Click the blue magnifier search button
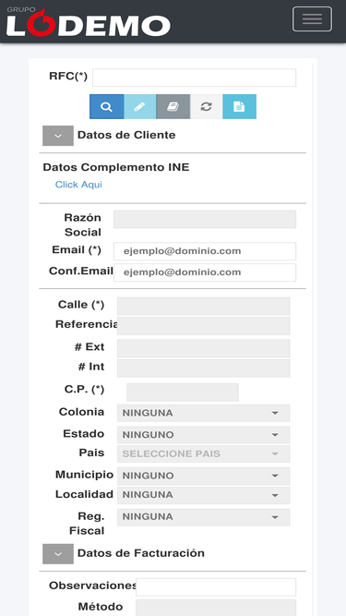Screen dimensions: 346x616 [x=107, y=106]
